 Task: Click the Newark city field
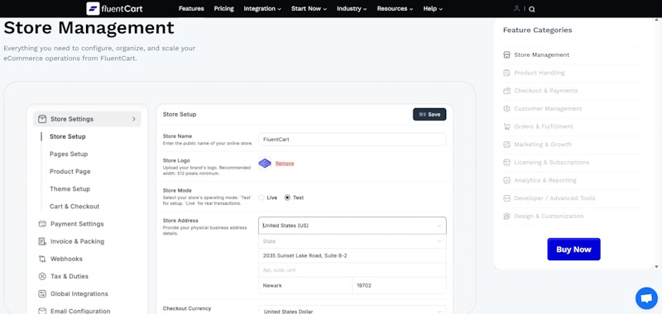pos(305,285)
